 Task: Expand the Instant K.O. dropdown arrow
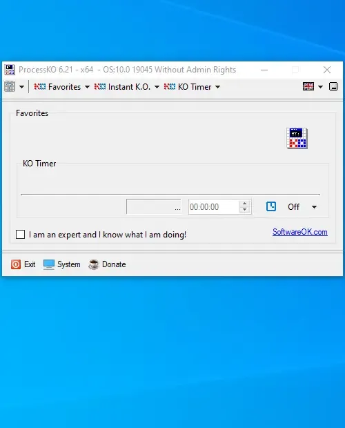tap(157, 87)
